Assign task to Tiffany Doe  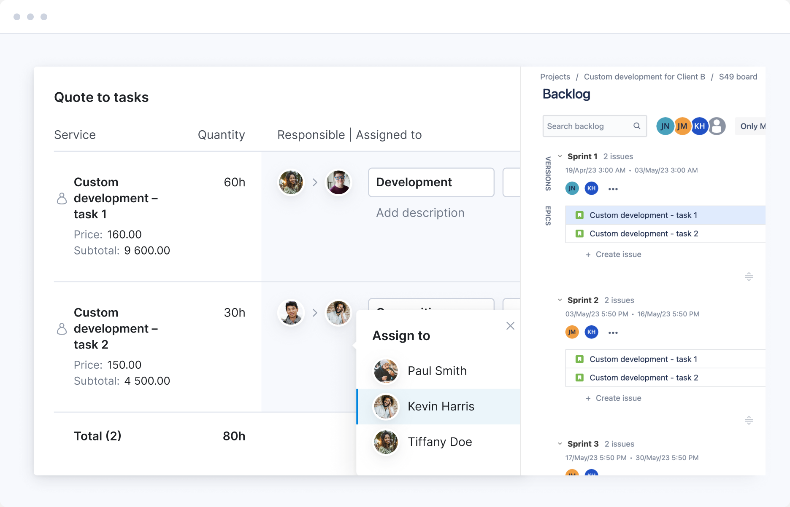[x=439, y=442]
